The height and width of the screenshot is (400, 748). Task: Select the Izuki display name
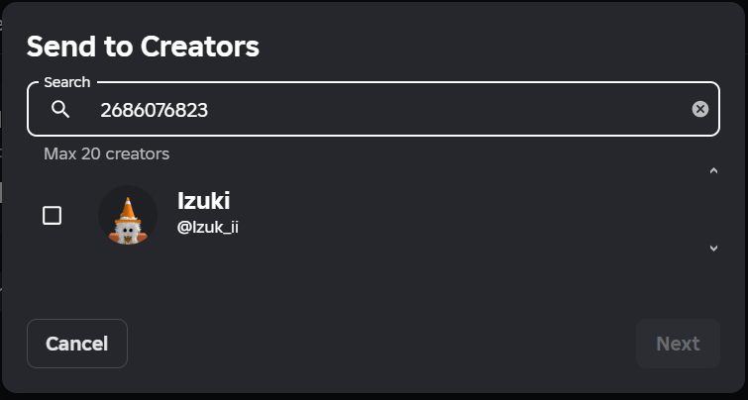point(204,200)
